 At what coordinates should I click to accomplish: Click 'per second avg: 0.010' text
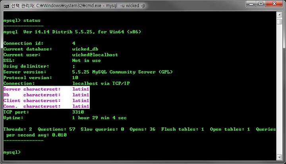[36, 135]
